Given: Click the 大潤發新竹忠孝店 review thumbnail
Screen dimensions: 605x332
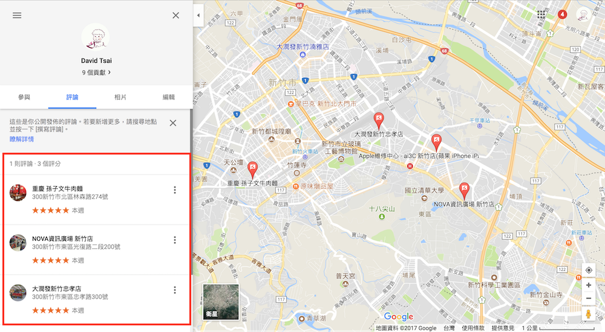Looking at the screenshot, I should [x=18, y=293].
